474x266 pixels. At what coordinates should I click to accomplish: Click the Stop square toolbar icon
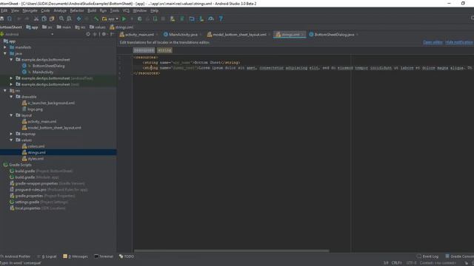point(163,18)
